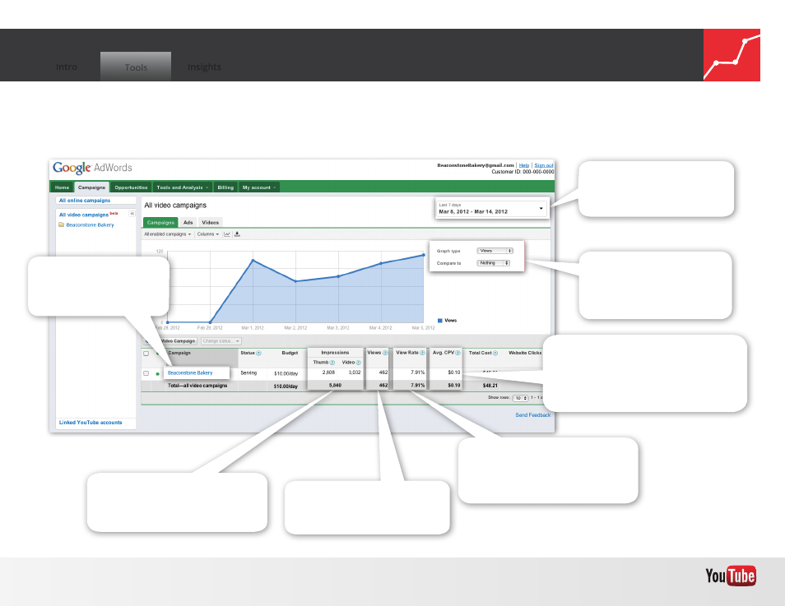Viewport: 785px width, 606px height.
Task: Open the Intro slide tab
Action: 67,67
